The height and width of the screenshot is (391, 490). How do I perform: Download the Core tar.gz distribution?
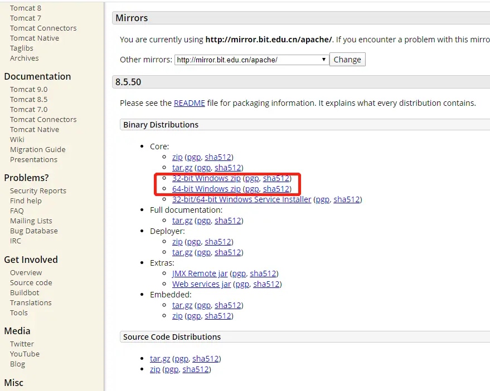click(x=182, y=168)
